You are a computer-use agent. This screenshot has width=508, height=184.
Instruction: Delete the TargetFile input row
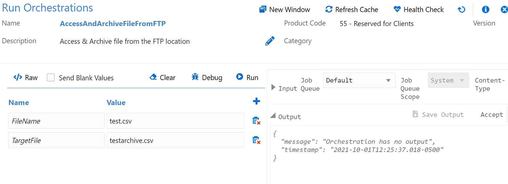tap(256, 141)
